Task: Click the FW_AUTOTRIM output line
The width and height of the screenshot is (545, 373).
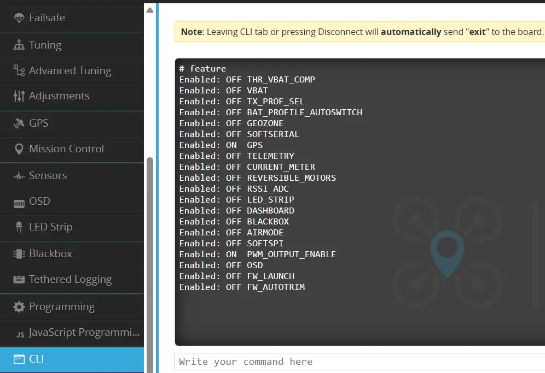Action: (x=242, y=287)
